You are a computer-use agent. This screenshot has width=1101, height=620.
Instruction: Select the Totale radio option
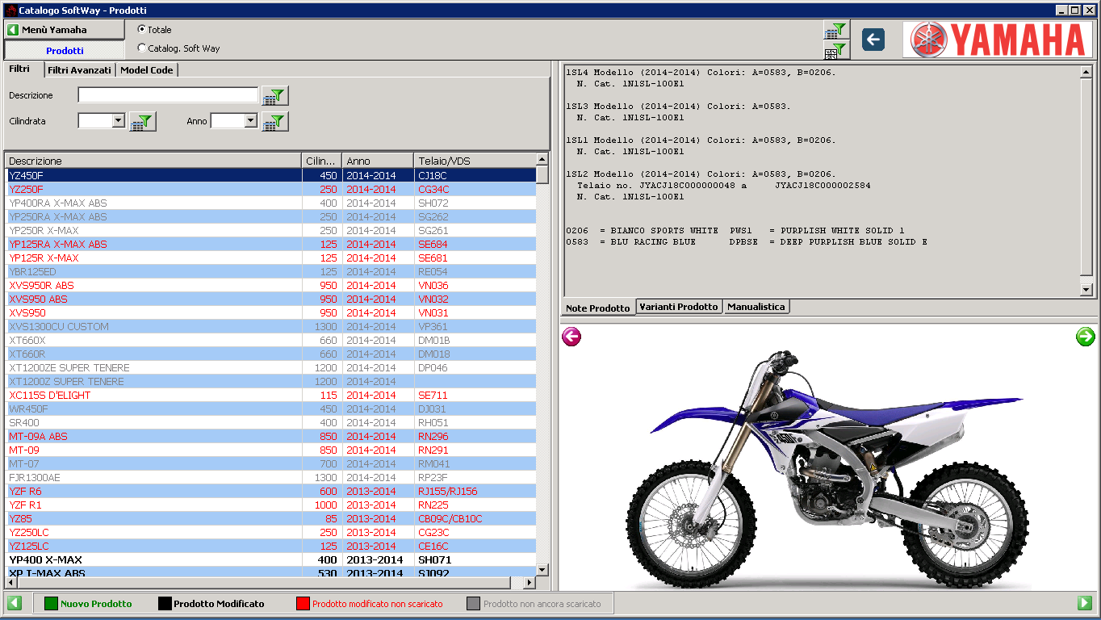pos(142,30)
